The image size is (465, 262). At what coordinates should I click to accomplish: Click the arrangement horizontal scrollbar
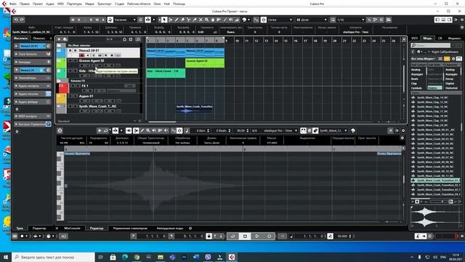click(162, 122)
